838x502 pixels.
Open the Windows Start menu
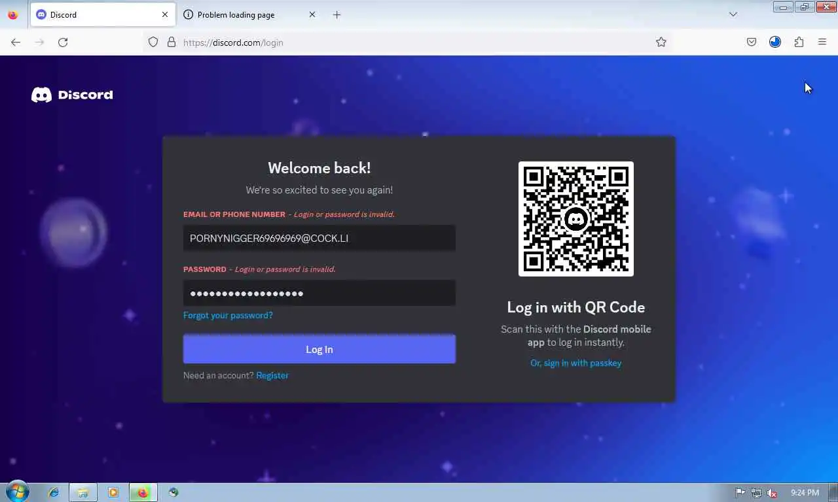click(x=18, y=492)
